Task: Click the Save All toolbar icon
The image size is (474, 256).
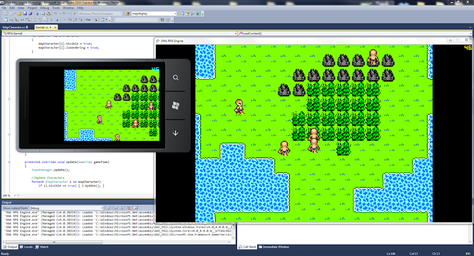Action: click(x=30, y=14)
